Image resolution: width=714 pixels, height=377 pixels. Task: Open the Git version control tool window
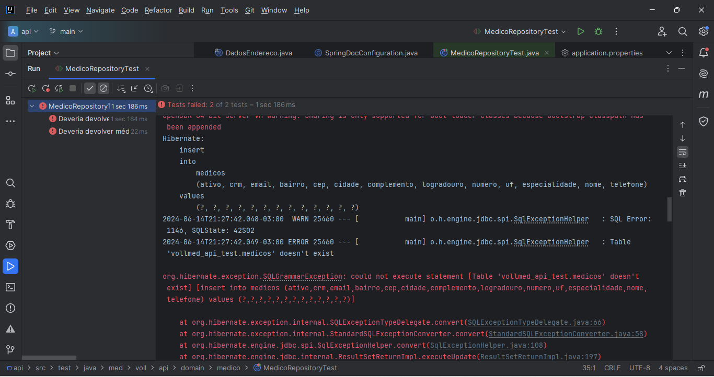[10, 349]
